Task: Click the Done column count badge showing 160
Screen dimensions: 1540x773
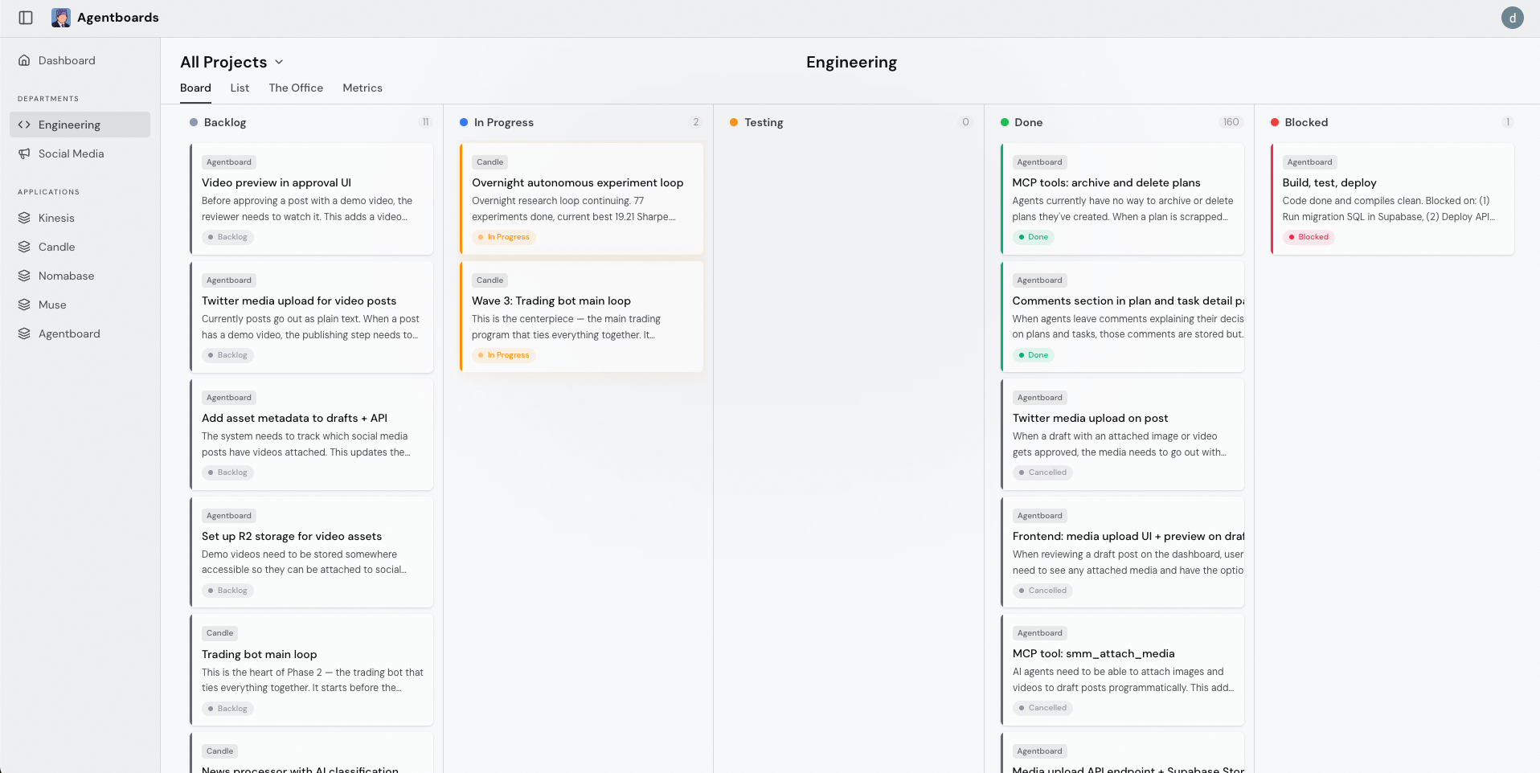Action: point(1230,122)
